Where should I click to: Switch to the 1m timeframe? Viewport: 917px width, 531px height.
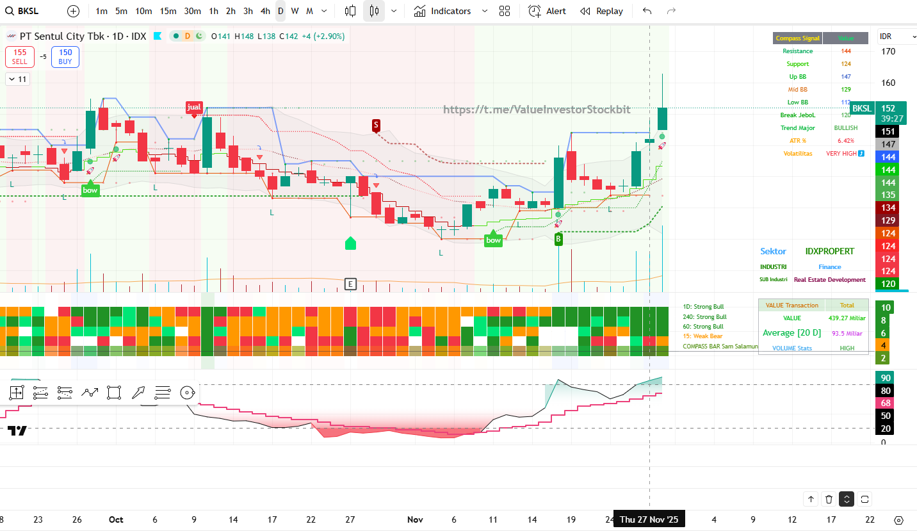(101, 11)
